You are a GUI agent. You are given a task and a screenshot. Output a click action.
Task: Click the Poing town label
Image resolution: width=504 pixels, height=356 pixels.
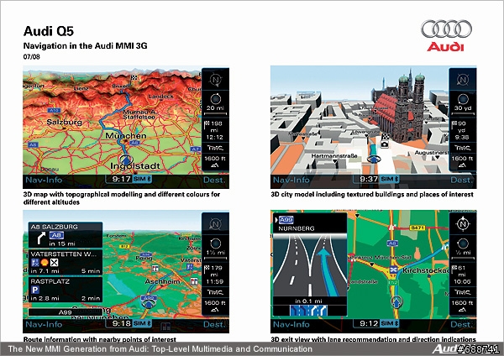click(x=144, y=258)
